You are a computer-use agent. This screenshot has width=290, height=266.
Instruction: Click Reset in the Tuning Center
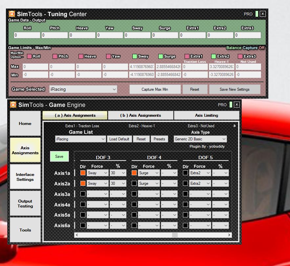pyautogui.click(x=195, y=89)
